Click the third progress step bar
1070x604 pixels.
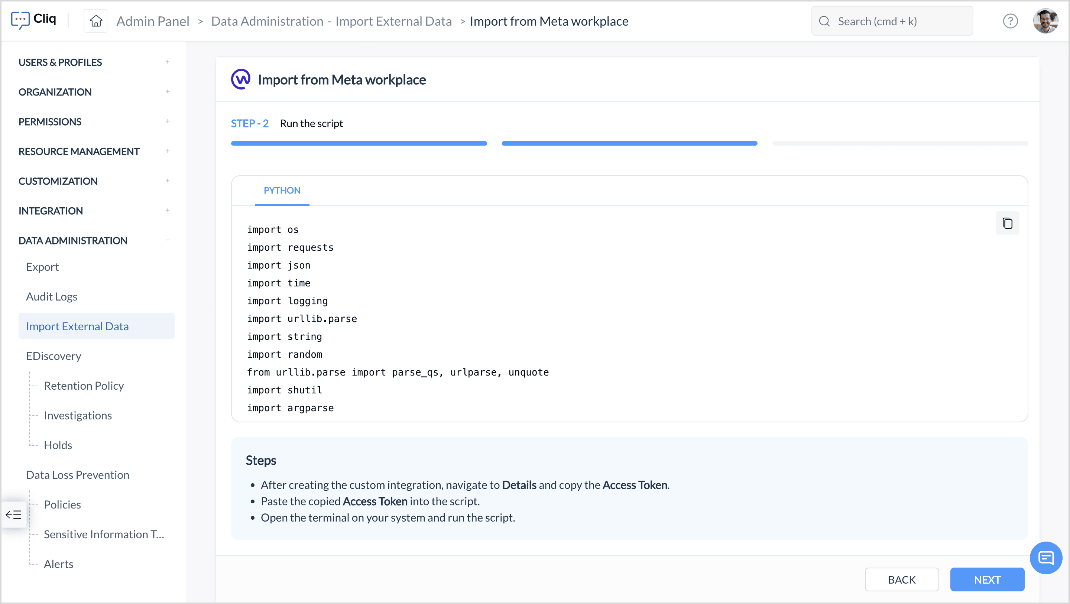click(900, 143)
